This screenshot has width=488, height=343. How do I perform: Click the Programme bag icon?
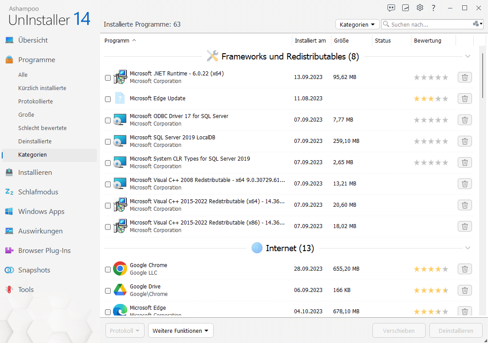[x=9, y=59]
